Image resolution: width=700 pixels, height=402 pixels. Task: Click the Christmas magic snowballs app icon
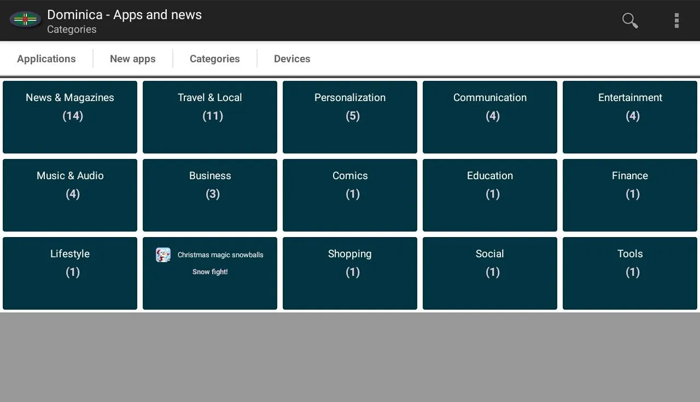[163, 255]
